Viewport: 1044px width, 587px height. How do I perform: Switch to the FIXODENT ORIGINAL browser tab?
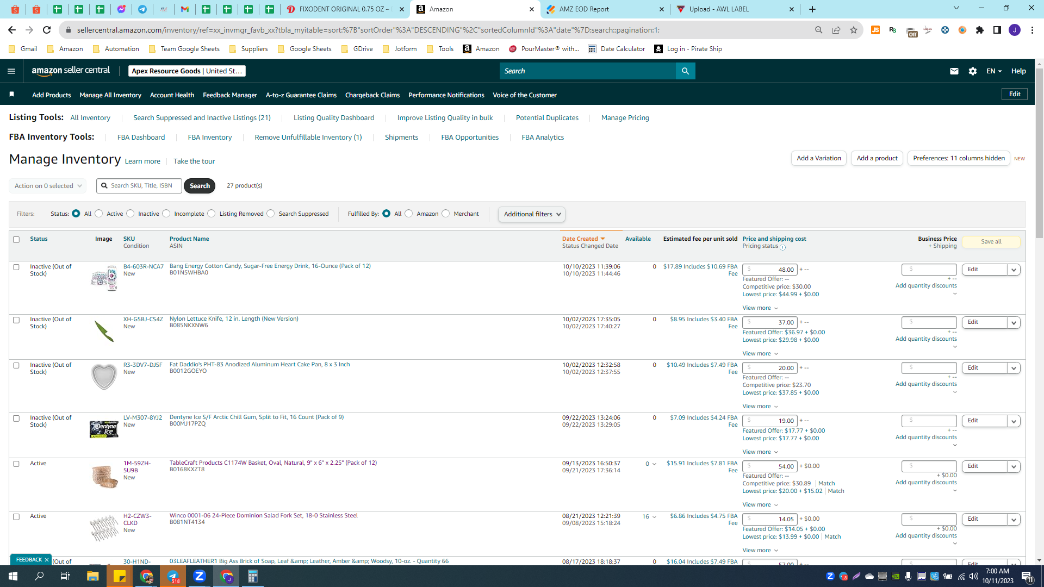point(345,9)
